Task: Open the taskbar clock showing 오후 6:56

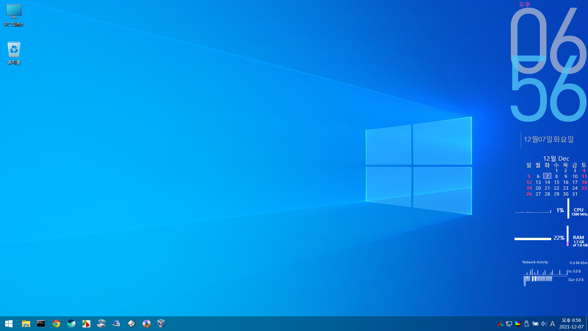Action: (571, 324)
